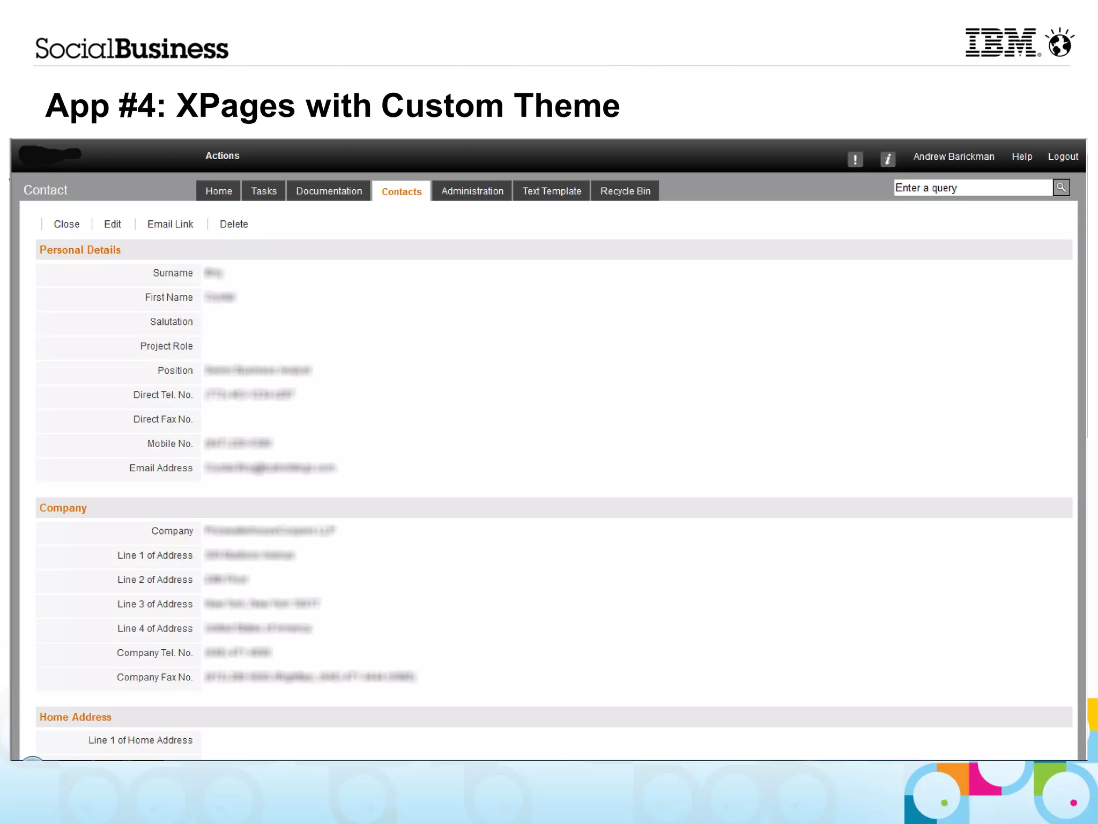Switch to the Tasks tab
Viewport: 1098px width, 824px height.
[264, 191]
